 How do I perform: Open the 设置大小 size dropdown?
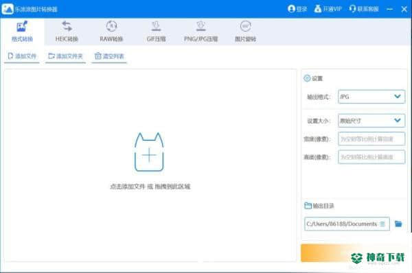point(371,121)
